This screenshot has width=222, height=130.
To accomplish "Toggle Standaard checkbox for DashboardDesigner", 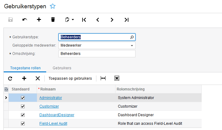I will 22,115.
